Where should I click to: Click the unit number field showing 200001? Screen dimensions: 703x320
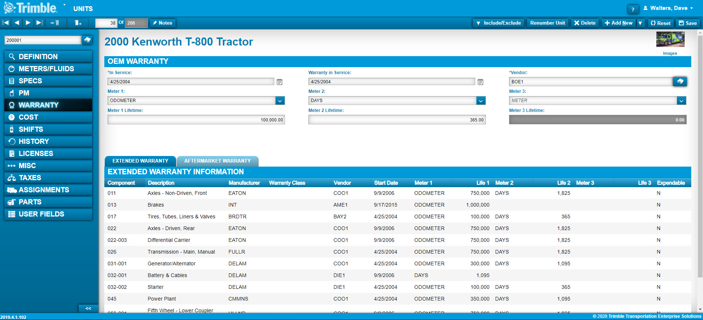[x=43, y=40]
